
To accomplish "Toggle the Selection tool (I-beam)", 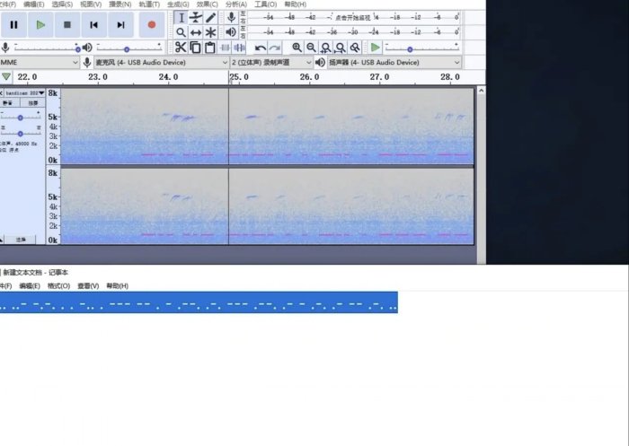I will point(181,17).
